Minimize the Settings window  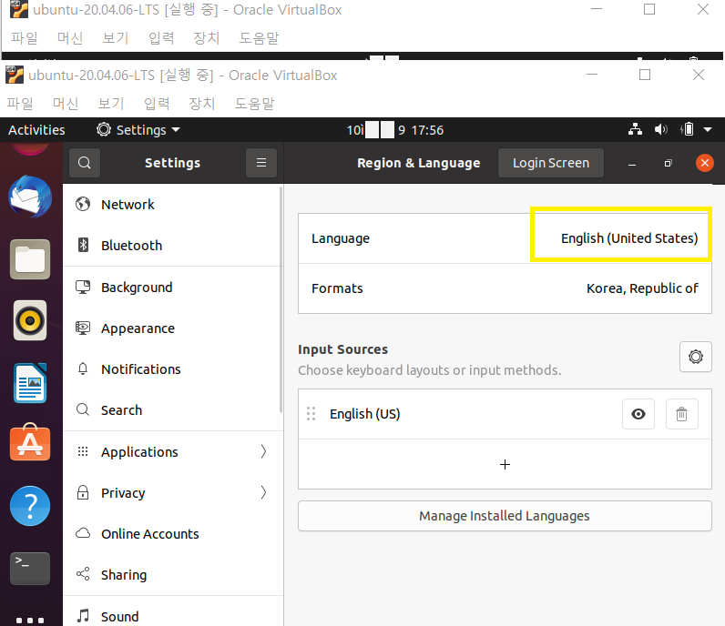tap(632, 163)
